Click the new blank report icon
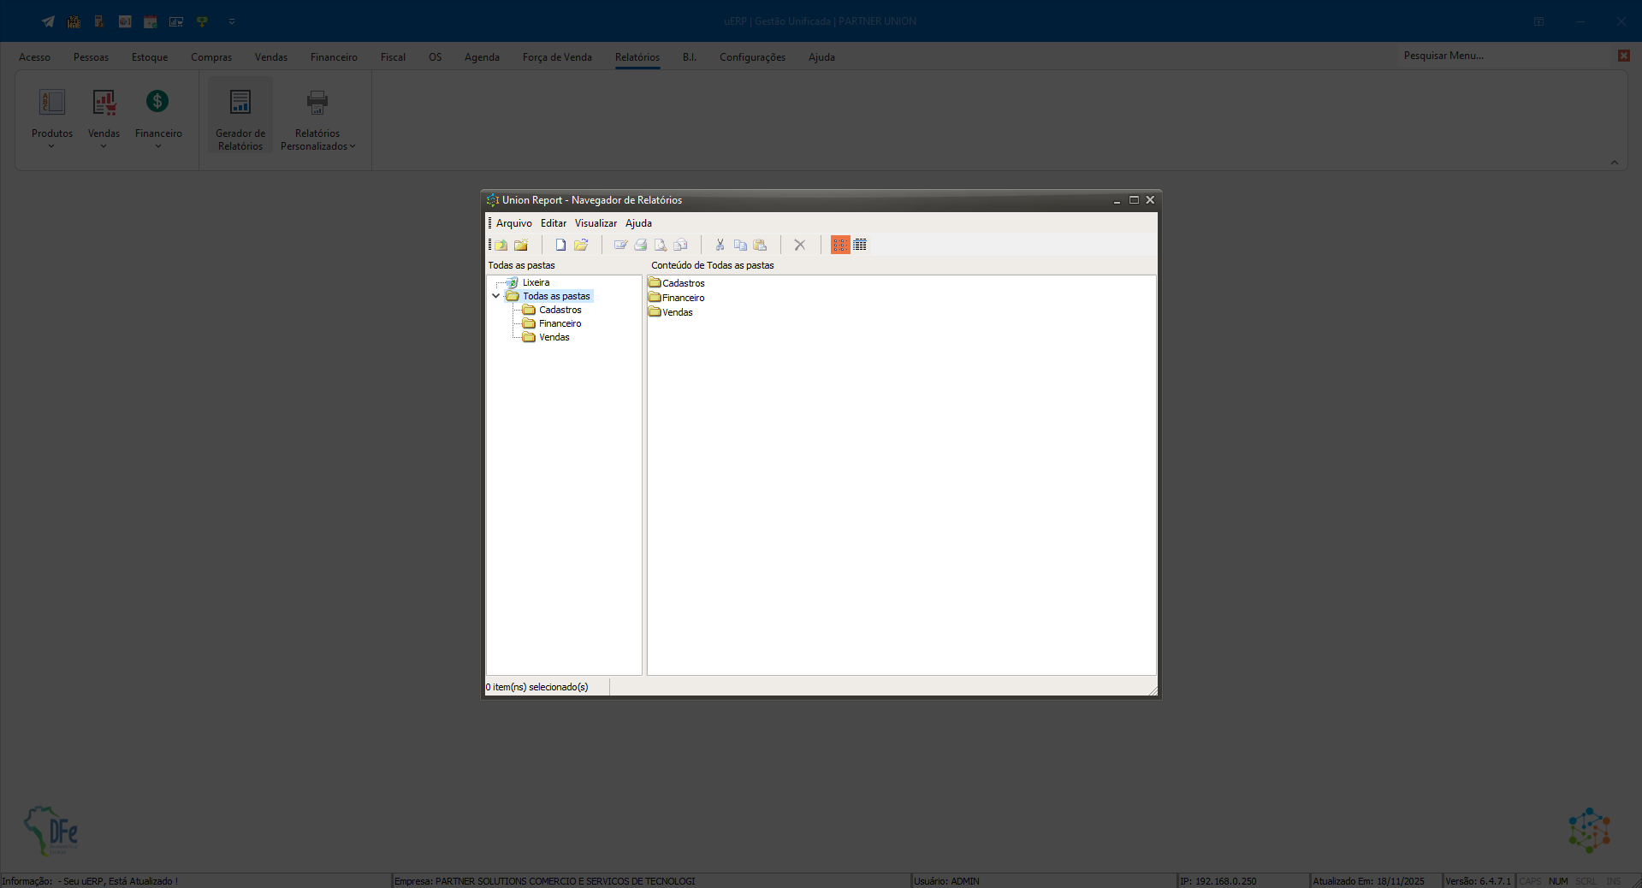 tap(560, 246)
